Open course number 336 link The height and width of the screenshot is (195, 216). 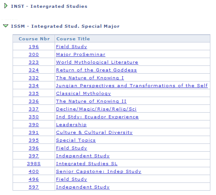click(34, 101)
